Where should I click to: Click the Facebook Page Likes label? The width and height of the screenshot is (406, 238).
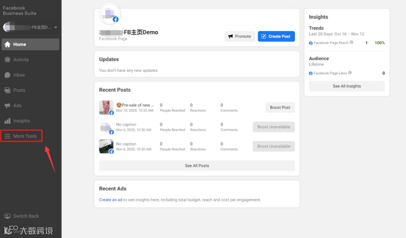pyautogui.click(x=330, y=73)
